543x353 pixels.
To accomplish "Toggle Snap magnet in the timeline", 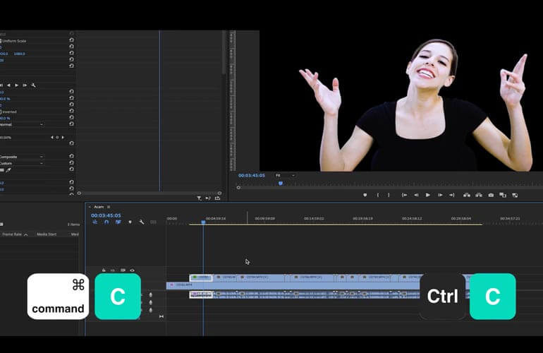I will (106, 222).
